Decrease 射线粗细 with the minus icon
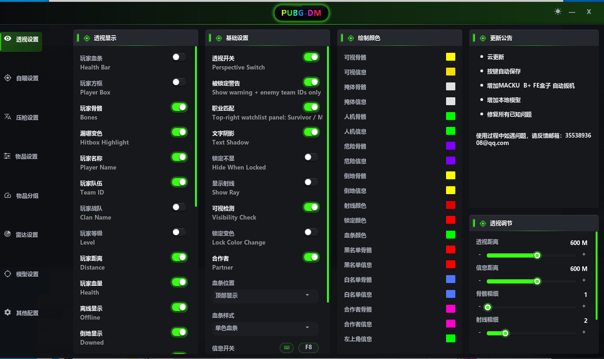Screen dimensions: 604x359 [479, 333]
